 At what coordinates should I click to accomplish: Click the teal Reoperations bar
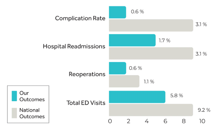(117, 68)
